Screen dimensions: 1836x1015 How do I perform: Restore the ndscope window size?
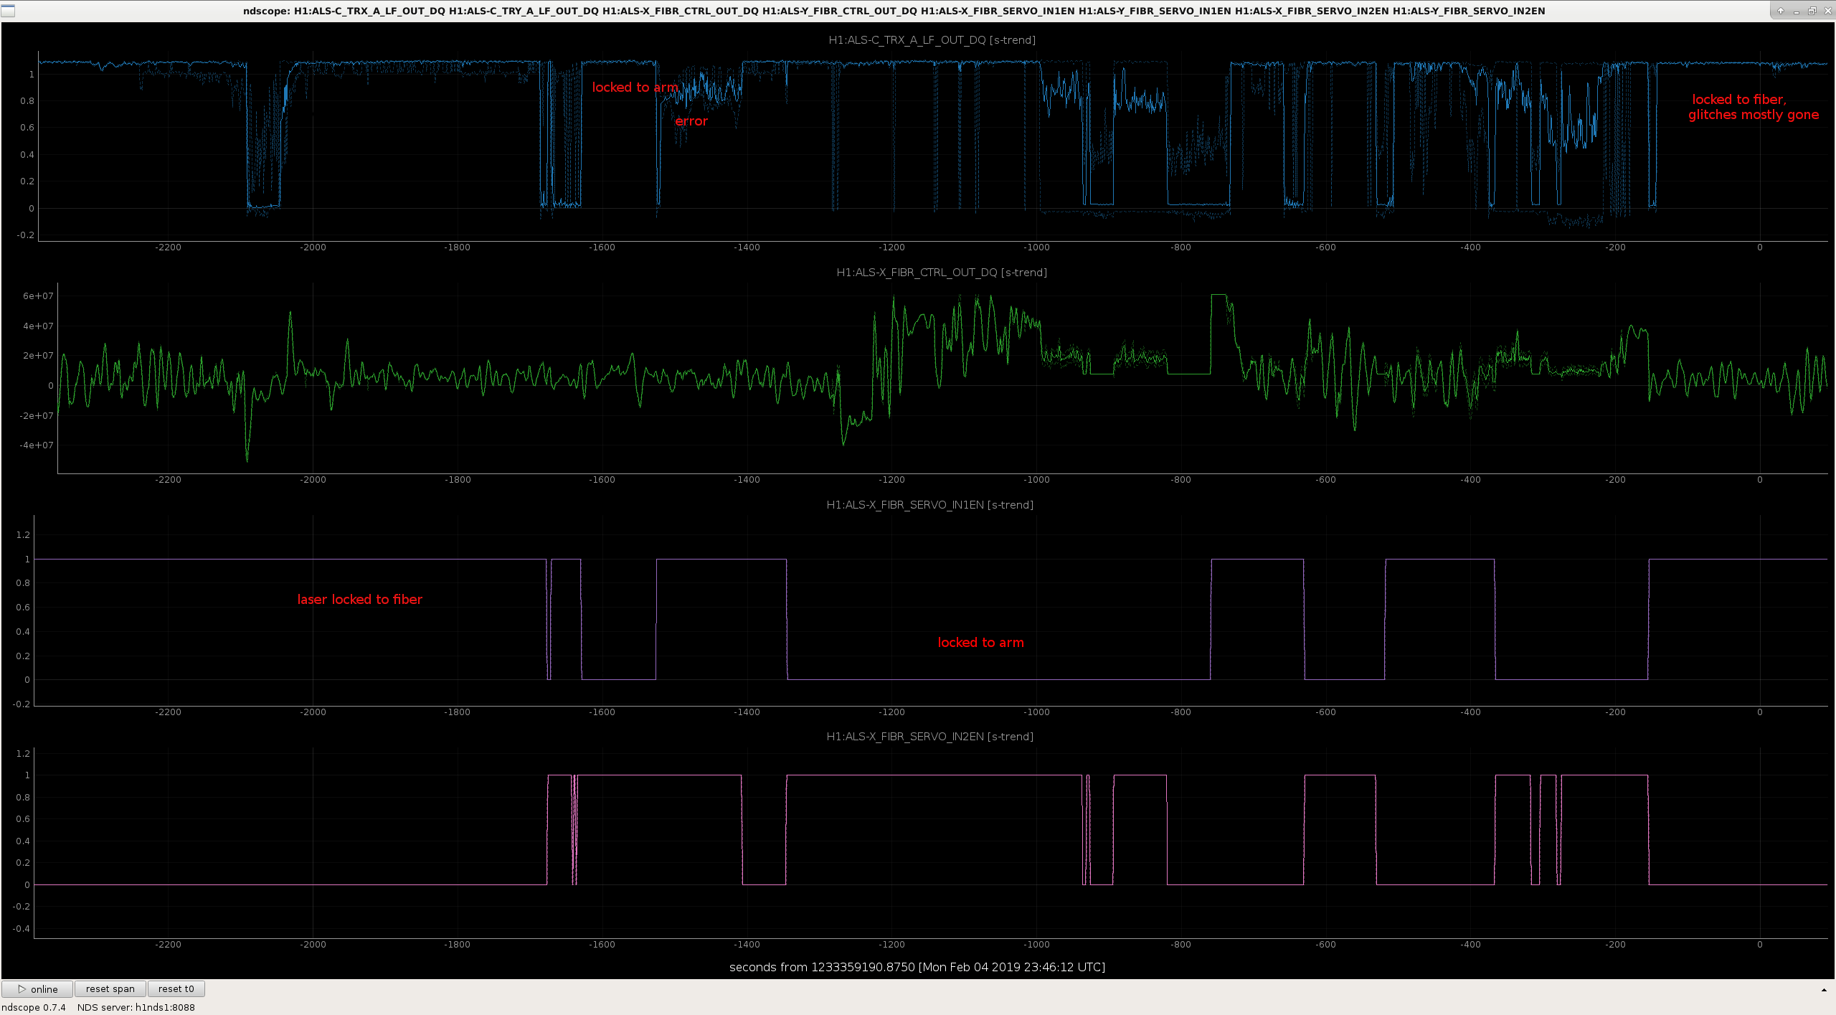[1812, 11]
